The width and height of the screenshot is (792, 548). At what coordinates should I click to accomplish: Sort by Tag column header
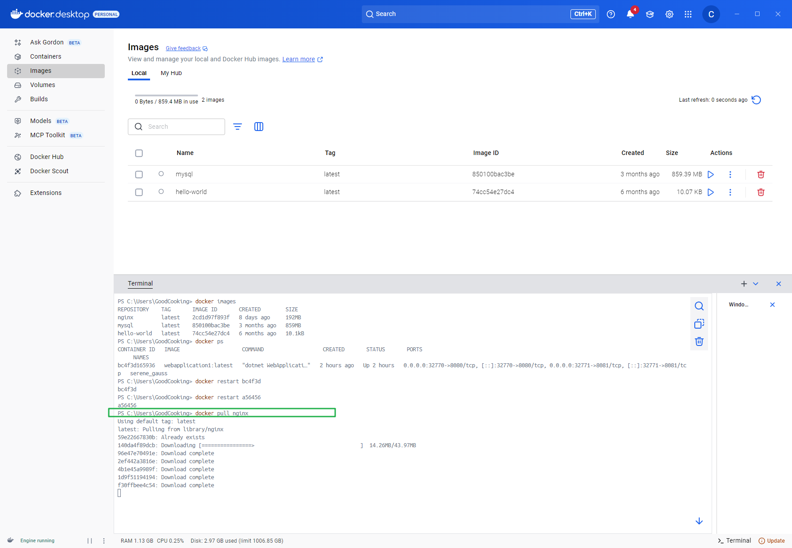(330, 153)
